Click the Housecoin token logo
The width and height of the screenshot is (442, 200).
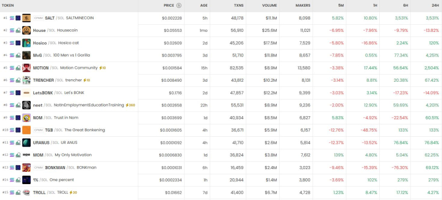coord(27,30)
